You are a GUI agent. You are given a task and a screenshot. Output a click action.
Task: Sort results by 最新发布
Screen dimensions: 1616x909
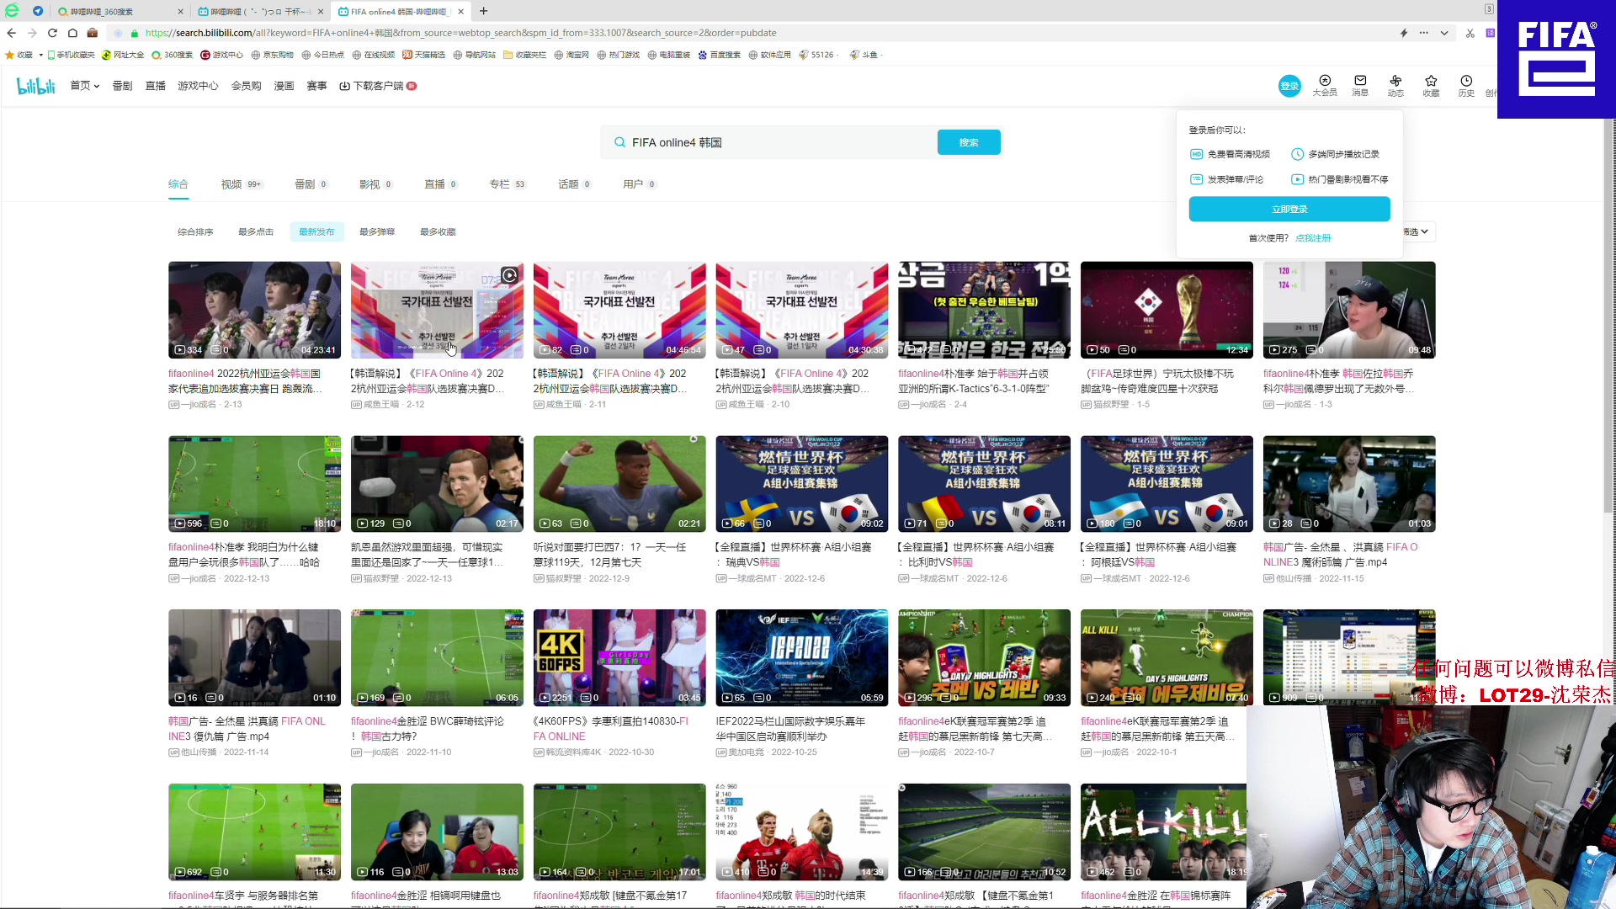click(x=316, y=231)
